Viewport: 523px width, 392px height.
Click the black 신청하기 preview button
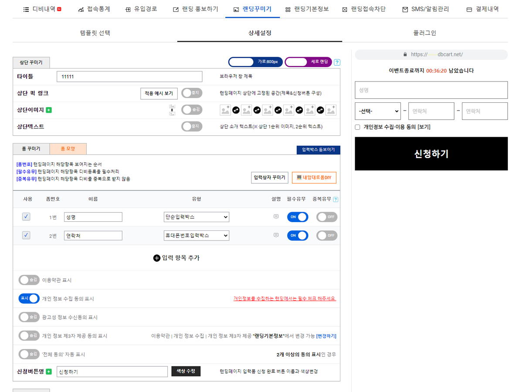click(431, 154)
